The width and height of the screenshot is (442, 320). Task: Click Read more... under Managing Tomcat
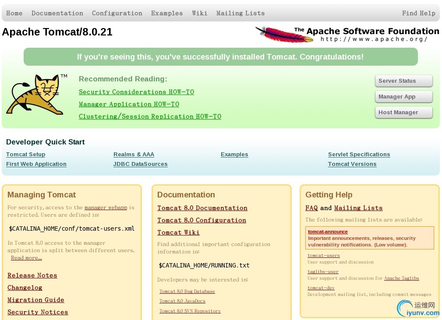(x=26, y=258)
